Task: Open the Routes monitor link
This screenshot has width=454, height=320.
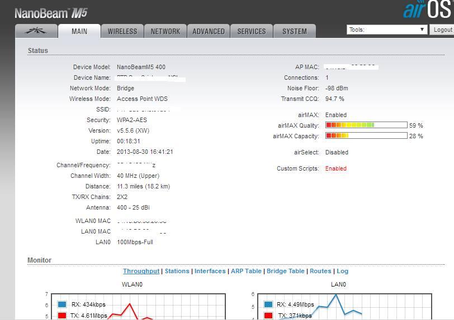Action: [x=320, y=271]
